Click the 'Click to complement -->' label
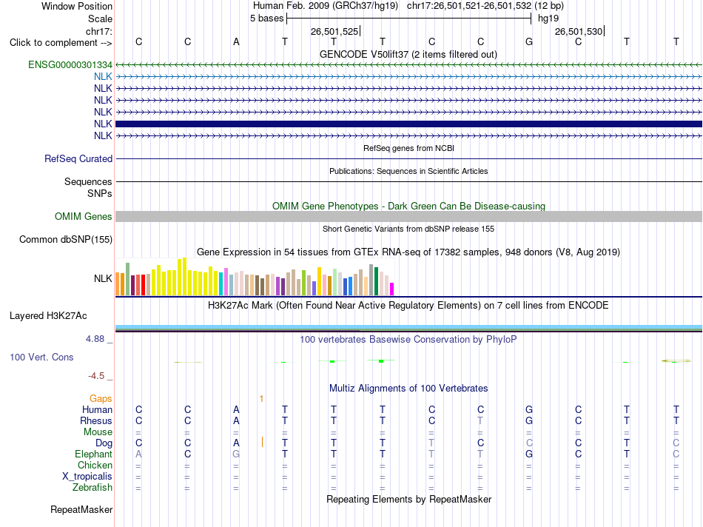Image resolution: width=703 pixels, height=527 pixels. [x=61, y=43]
